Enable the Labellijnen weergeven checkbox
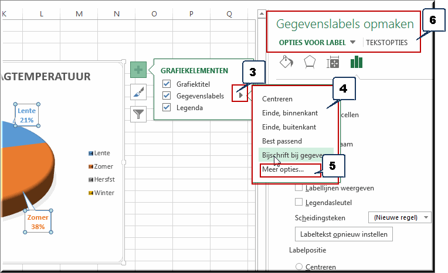 (299, 188)
